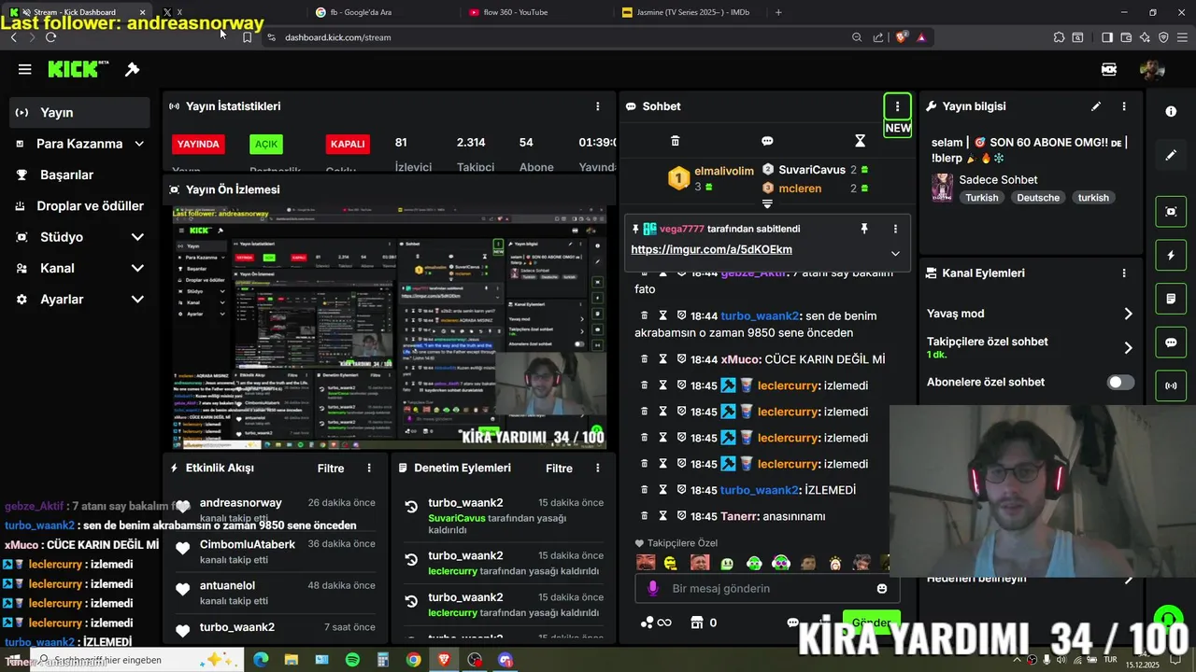Toggle Abonelere özel sohbet switch
1196x672 pixels.
[1120, 383]
